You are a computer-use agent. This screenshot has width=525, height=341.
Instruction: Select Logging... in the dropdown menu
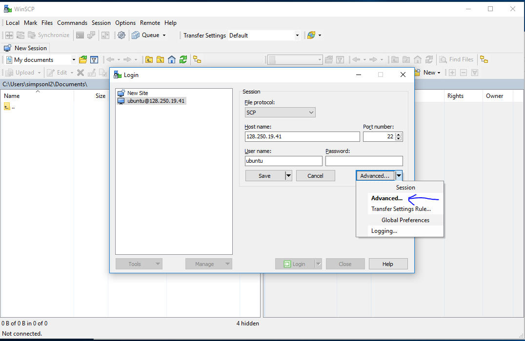click(384, 231)
